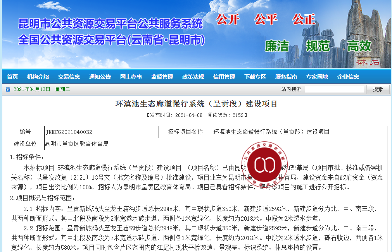Open 专家园地 navigation item
The width and height of the screenshot is (392, 252).
[x=317, y=77]
